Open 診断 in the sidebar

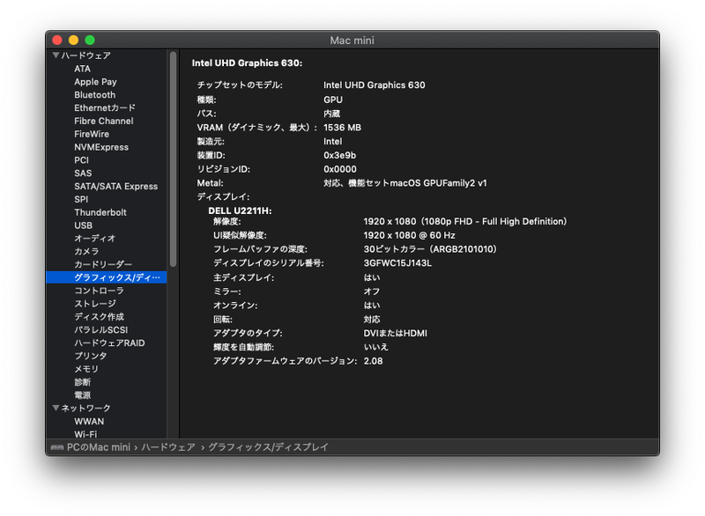82,382
